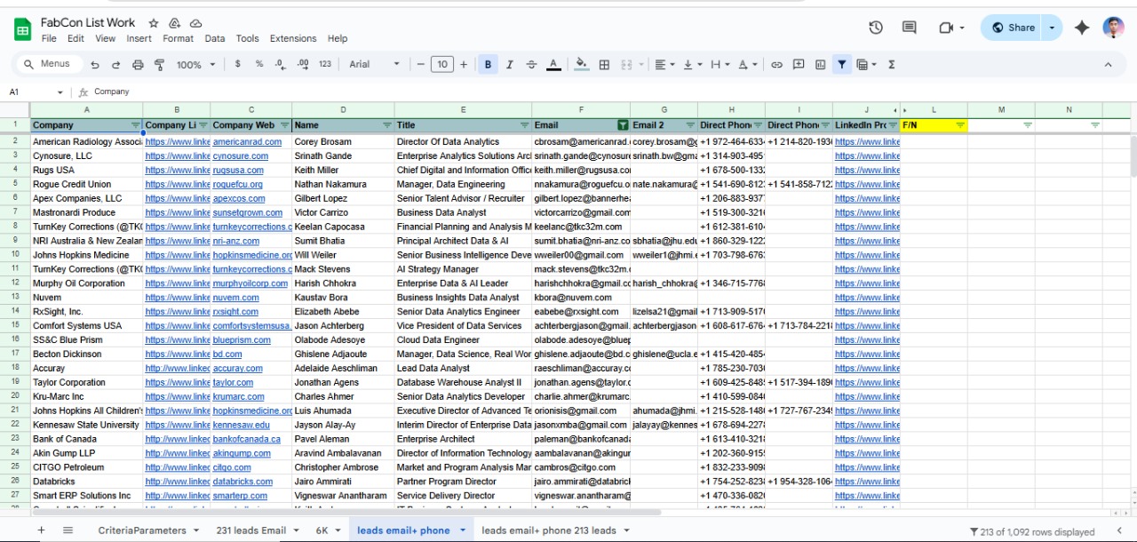The width and height of the screenshot is (1137, 542).
Task: Open vertical align dropdown
Action: (x=693, y=64)
